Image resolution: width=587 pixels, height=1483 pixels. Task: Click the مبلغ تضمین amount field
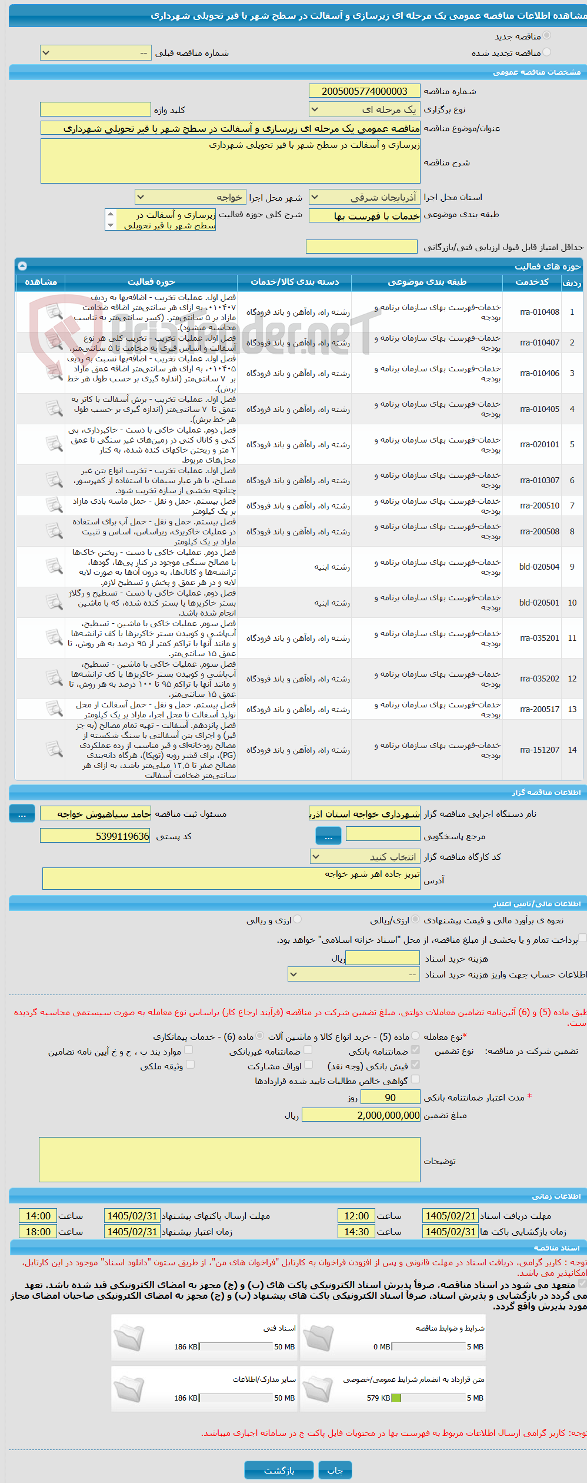pos(361,1115)
